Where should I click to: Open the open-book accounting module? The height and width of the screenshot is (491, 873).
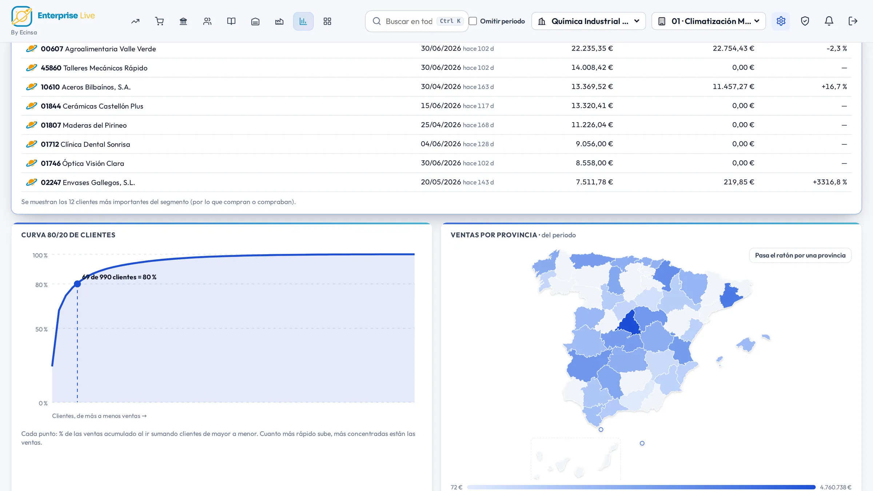pos(231,21)
